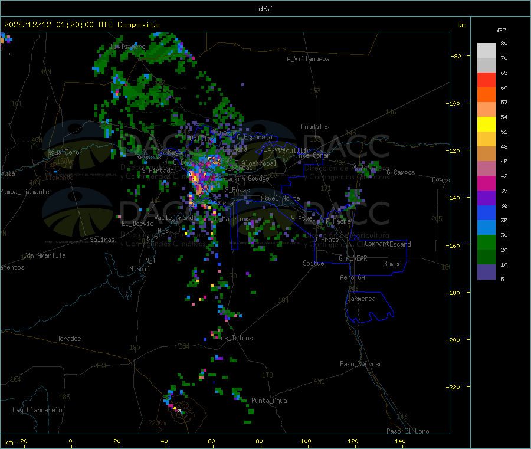Click the Salinas map label
The width and height of the screenshot is (531, 449).
[102, 240]
